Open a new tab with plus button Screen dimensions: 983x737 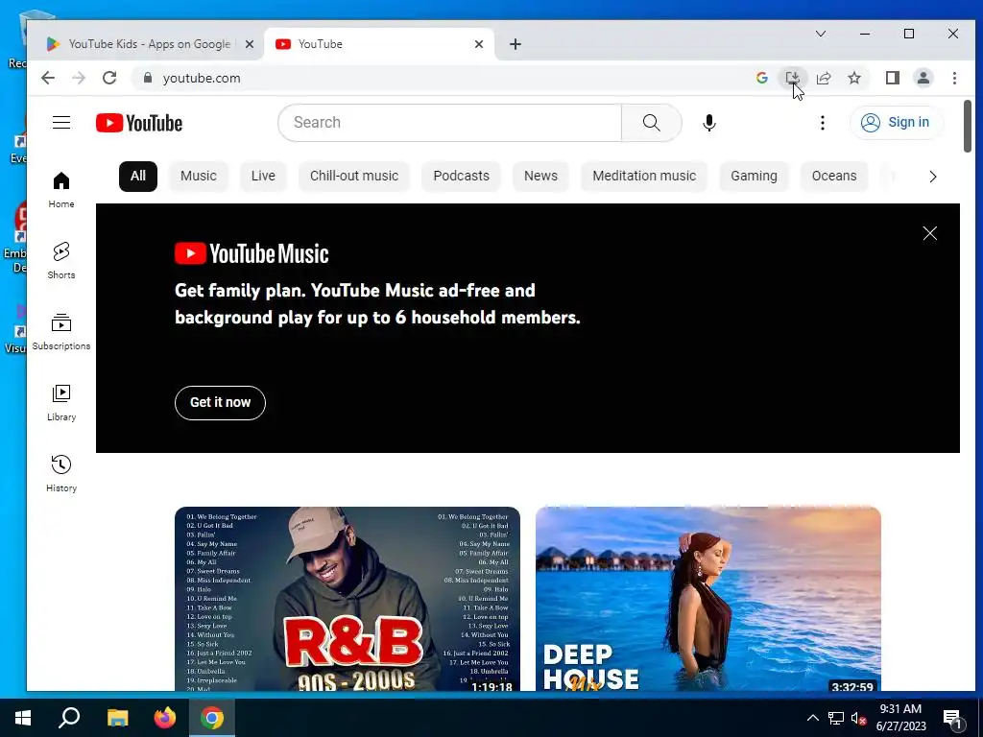515,44
